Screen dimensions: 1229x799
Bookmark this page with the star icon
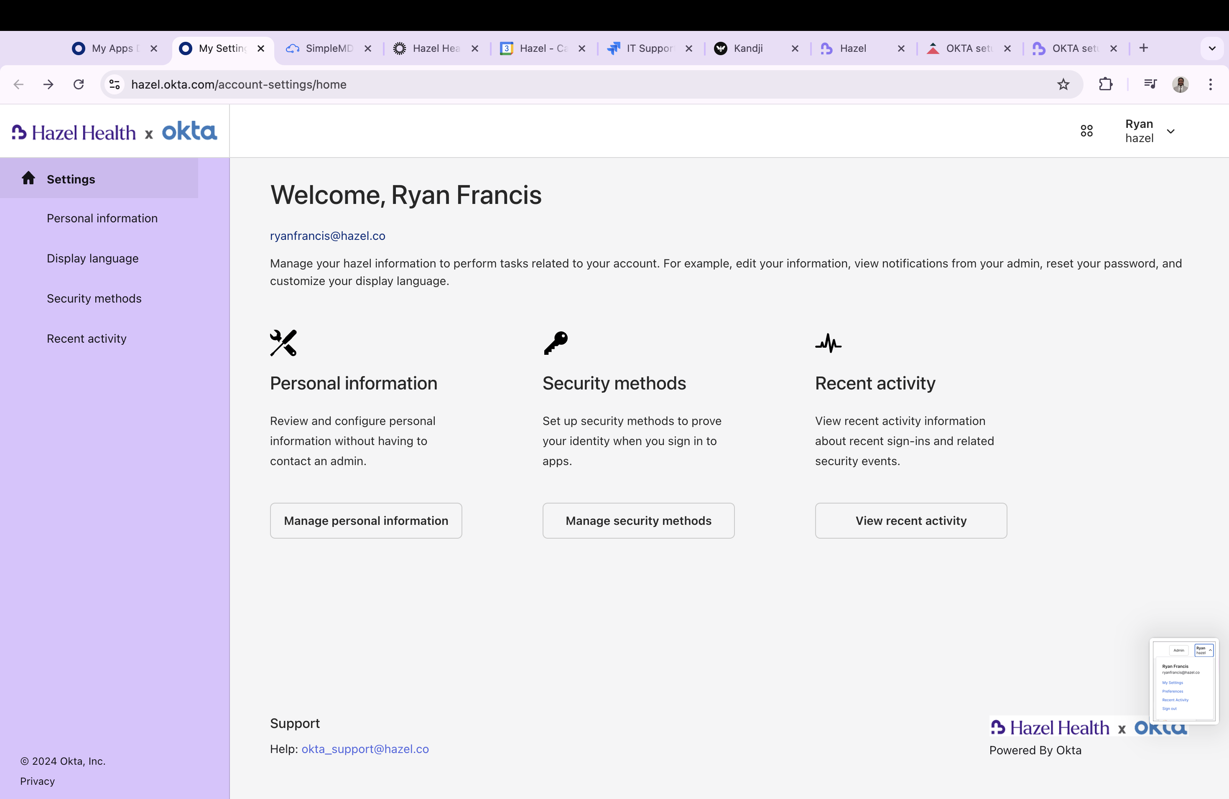tap(1063, 84)
